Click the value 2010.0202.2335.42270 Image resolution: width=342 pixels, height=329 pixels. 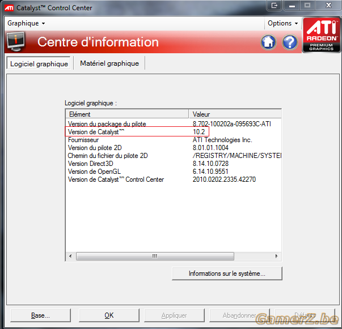coord(224,180)
